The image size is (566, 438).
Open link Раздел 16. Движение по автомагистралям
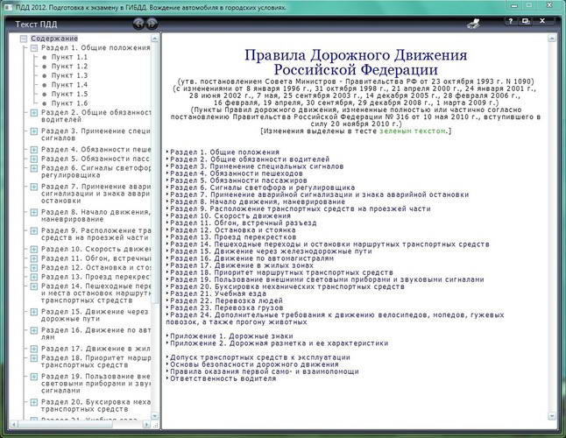coord(252,258)
